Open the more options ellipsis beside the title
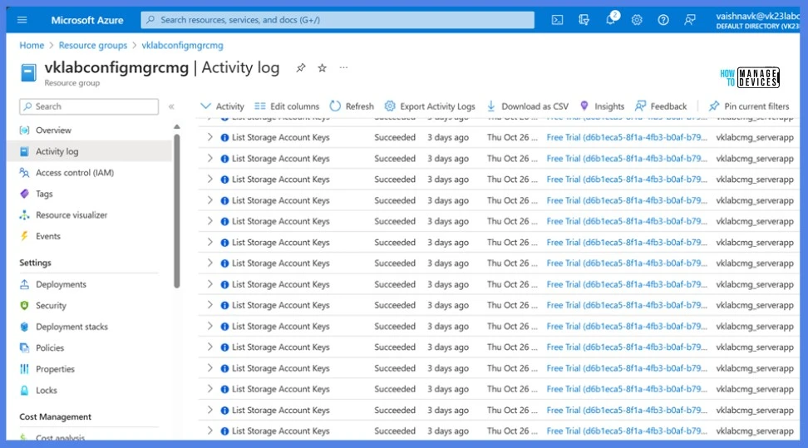 click(343, 67)
